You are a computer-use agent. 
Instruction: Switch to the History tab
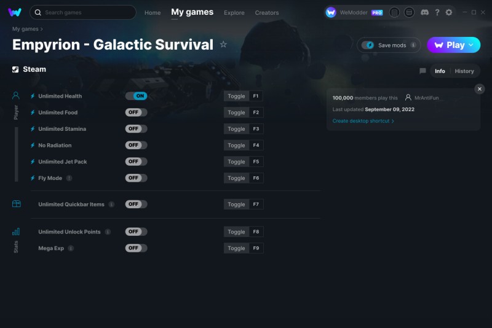coord(464,71)
